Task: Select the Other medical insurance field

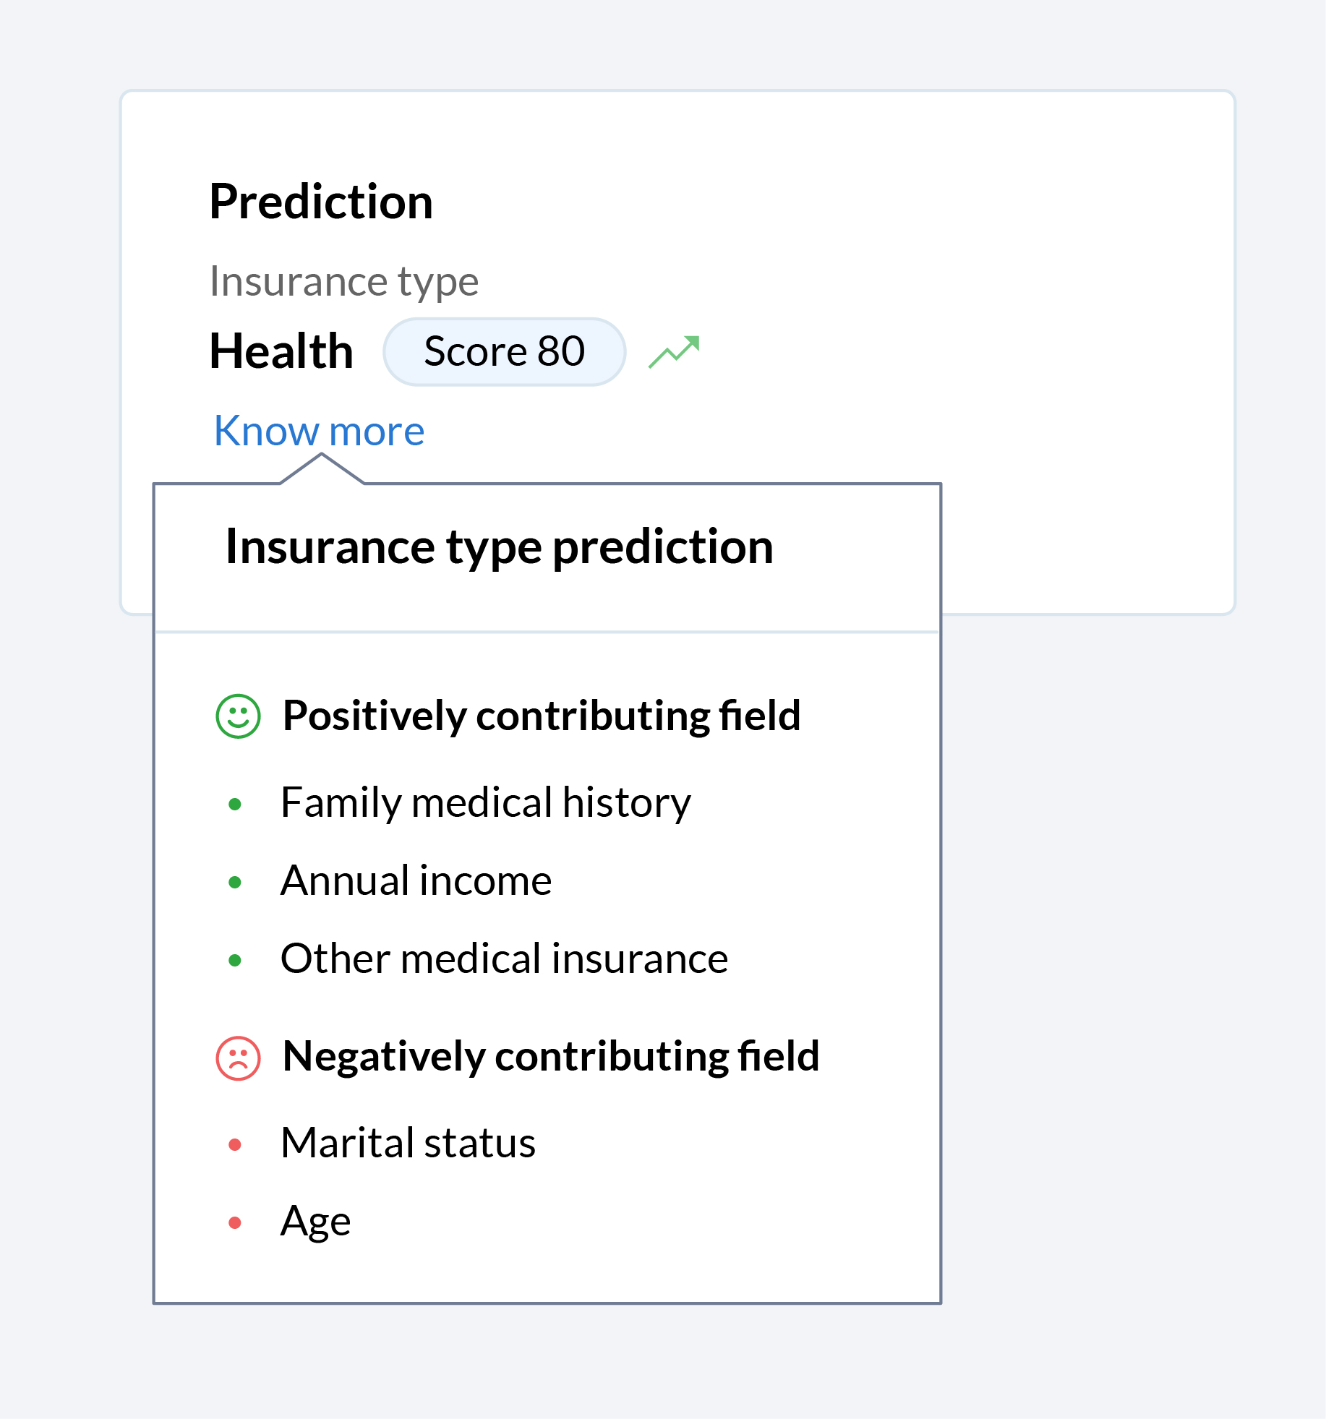Action: point(504,959)
